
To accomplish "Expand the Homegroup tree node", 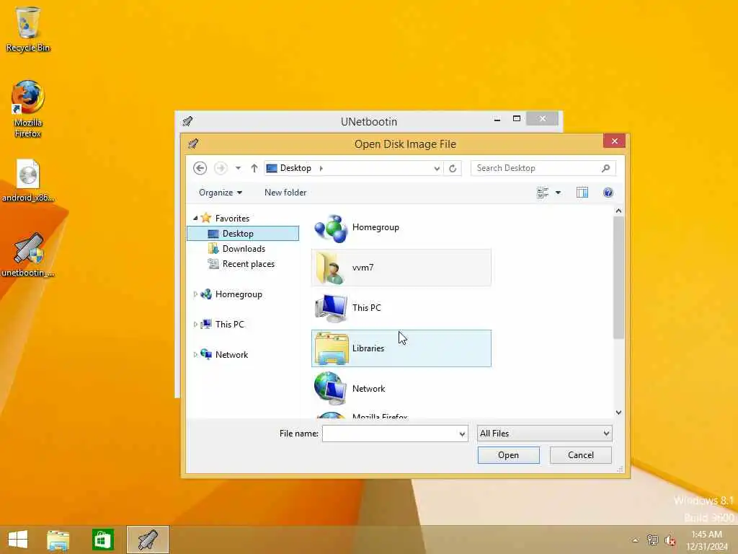I will click(195, 294).
